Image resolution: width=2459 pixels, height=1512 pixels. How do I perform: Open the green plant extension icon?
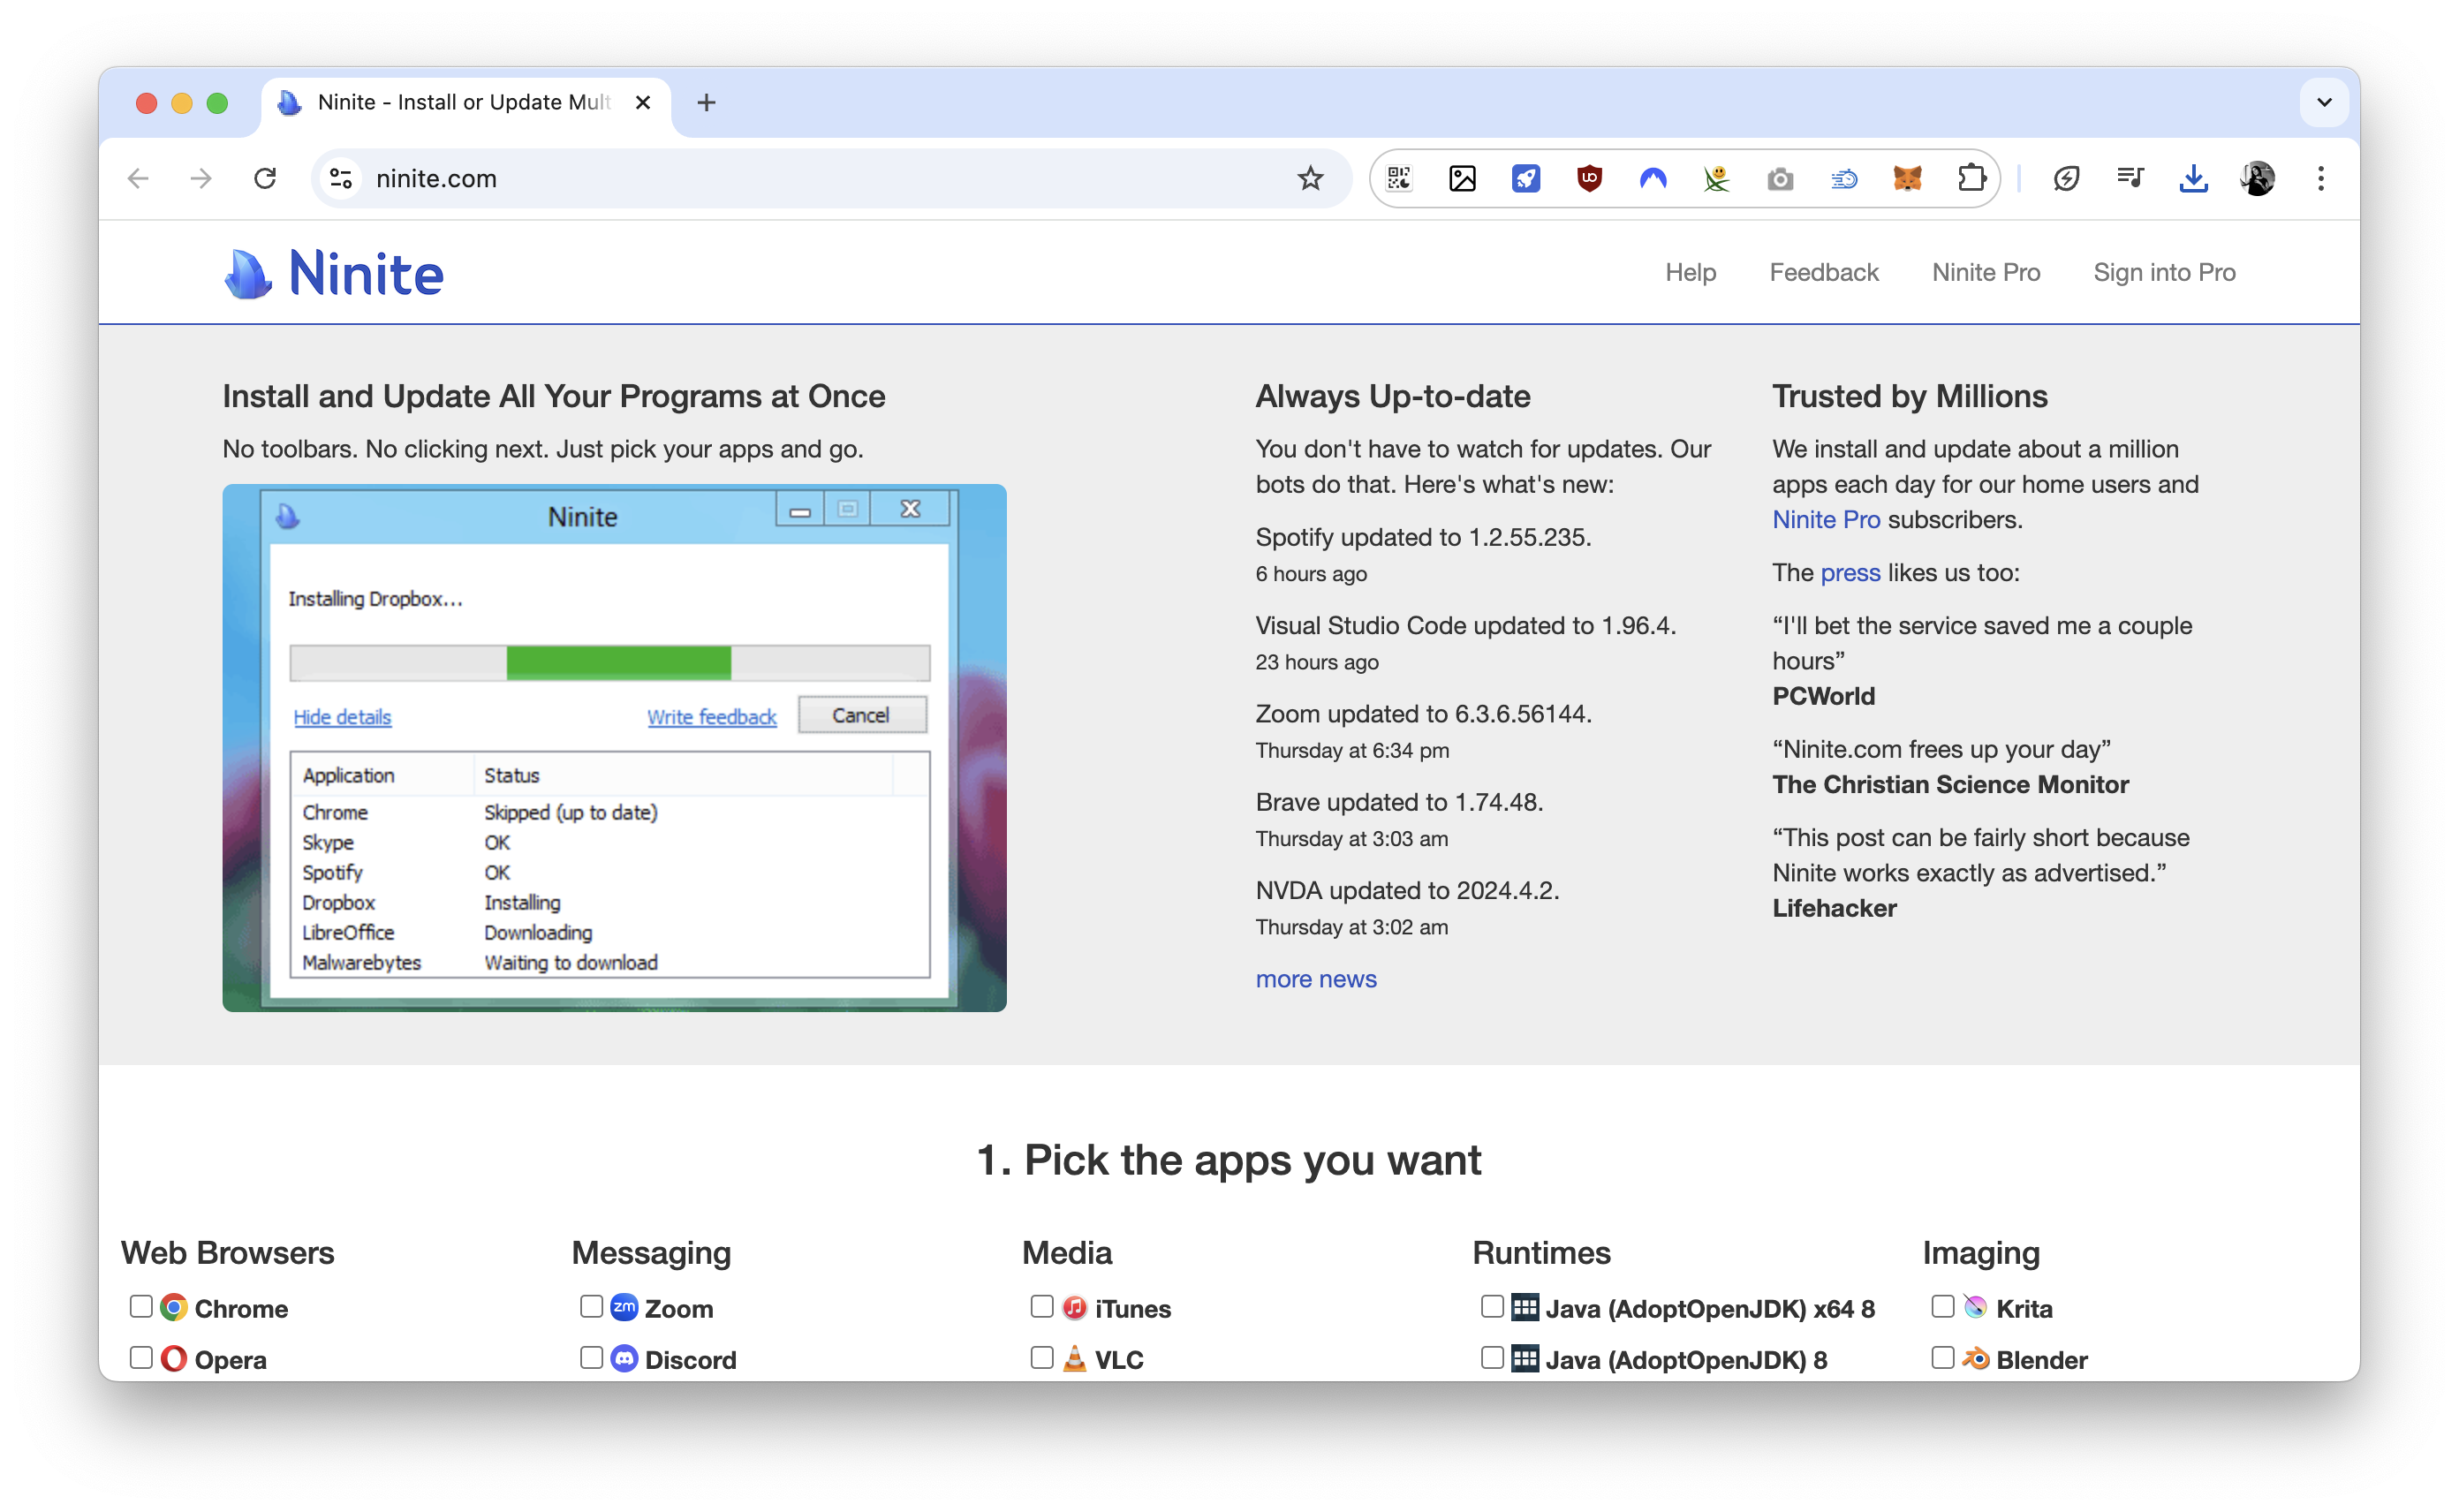point(1716,178)
